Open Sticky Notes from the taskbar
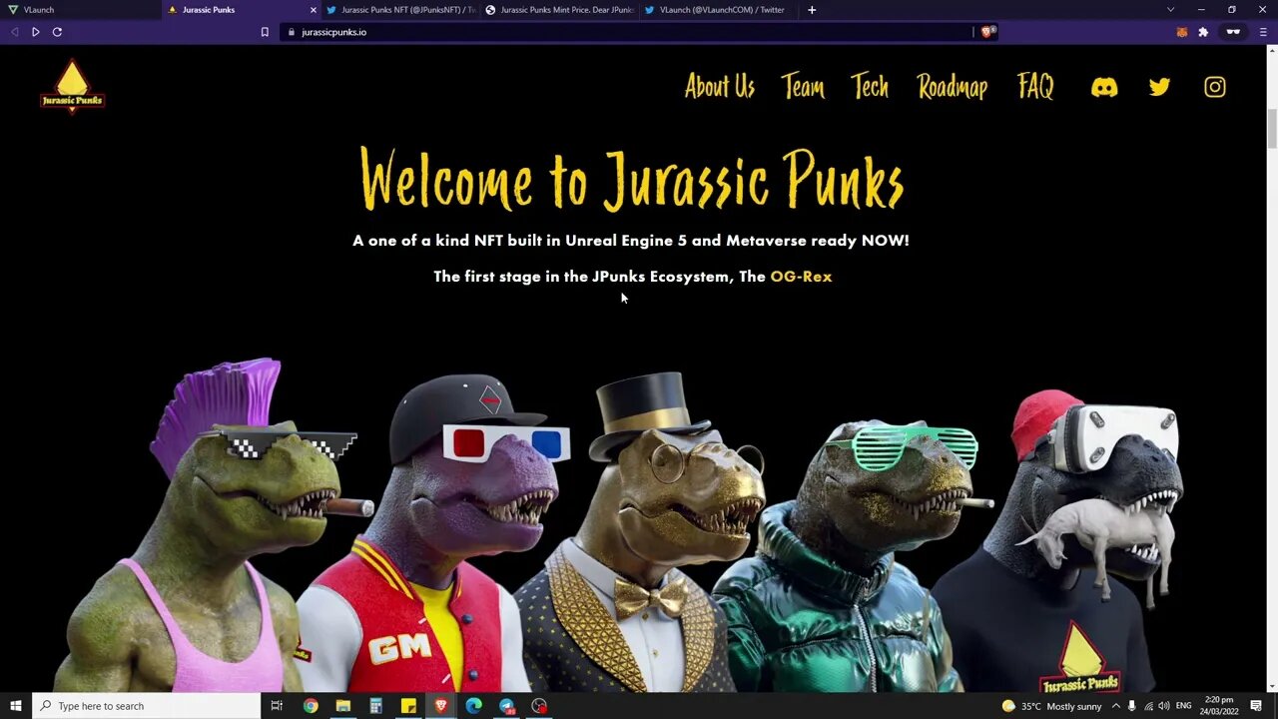Viewport: 1278px width, 719px height. [408, 706]
